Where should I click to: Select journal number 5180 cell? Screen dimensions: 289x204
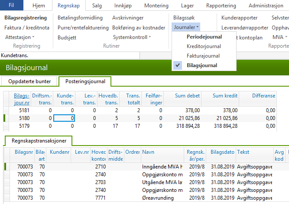point(20,118)
